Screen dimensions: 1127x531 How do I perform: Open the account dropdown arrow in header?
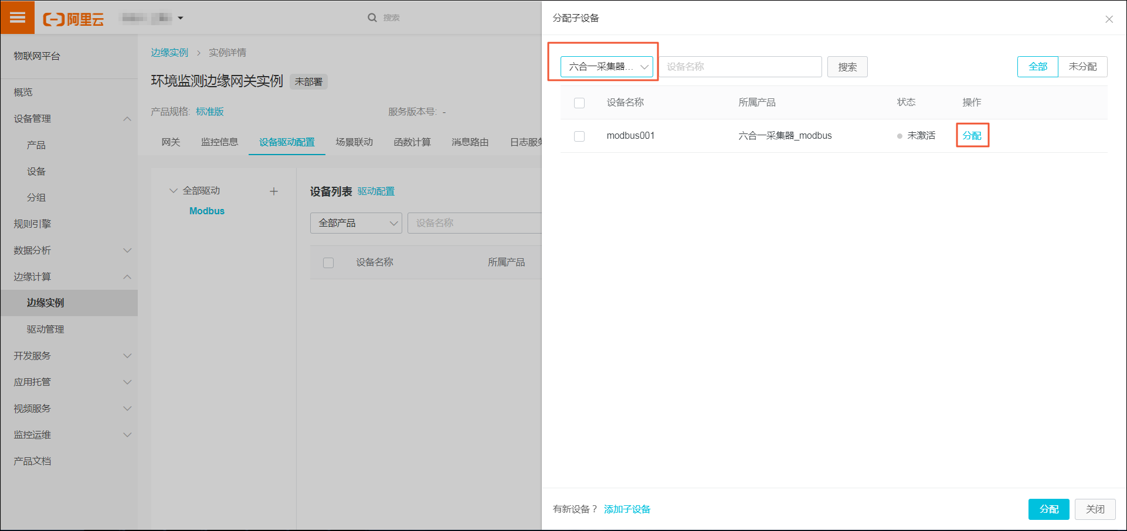pyautogui.click(x=181, y=18)
